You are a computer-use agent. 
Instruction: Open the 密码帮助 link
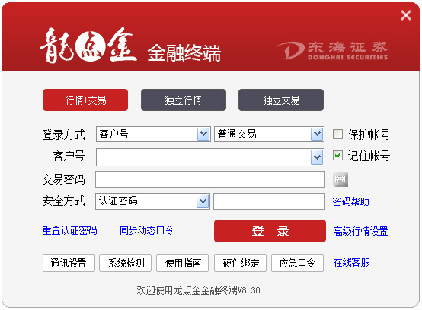[350, 201]
